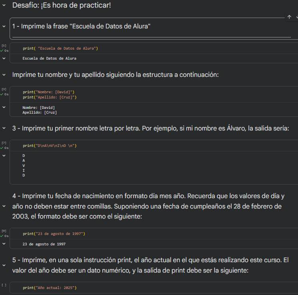
Task: Click run indicator of Nombre/Apellido code cell
Action: coord(4,92)
